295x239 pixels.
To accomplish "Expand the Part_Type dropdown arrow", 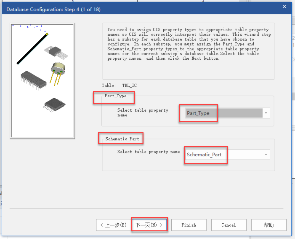I will (x=266, y=113).
